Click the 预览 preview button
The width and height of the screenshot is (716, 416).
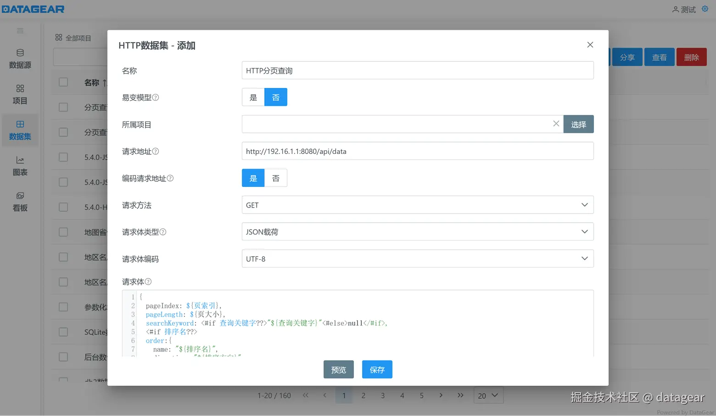[x=339, y=369]
